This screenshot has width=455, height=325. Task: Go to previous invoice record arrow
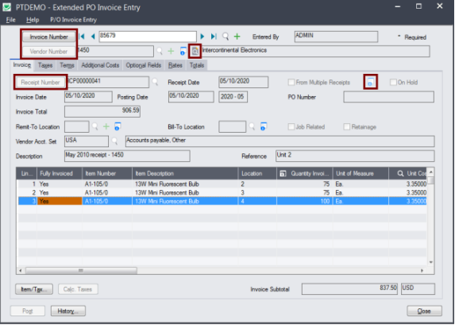[x=93, y=37]
